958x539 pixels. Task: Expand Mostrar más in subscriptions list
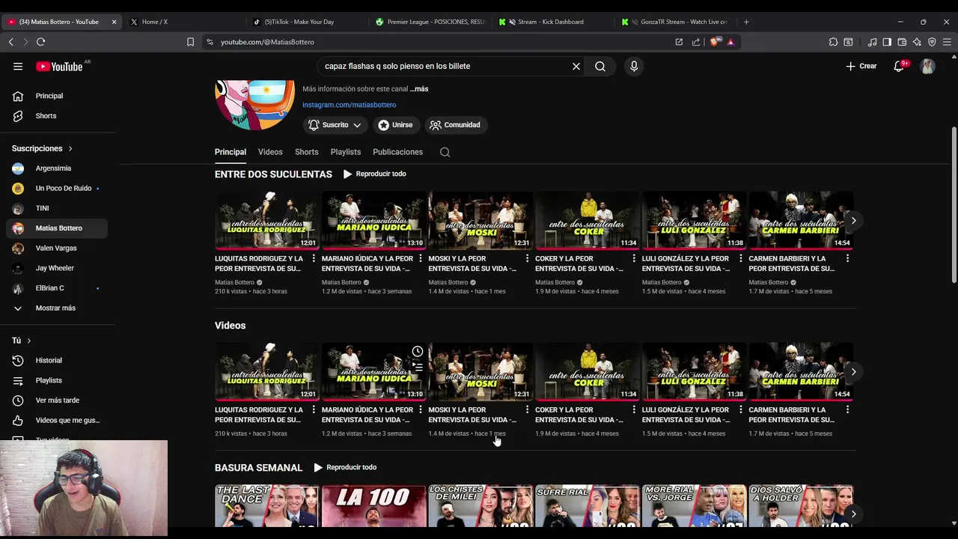coord(54,308)
